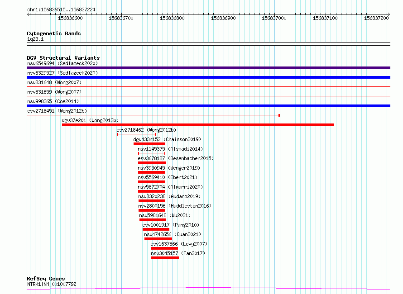Image resolution: width=403 pixels, height=294 pixels.
Task: Click ruler position 156836600
Action: (71, 18)
